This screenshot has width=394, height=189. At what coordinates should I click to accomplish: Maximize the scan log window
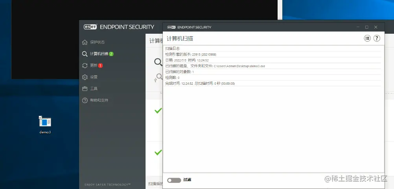366,27
